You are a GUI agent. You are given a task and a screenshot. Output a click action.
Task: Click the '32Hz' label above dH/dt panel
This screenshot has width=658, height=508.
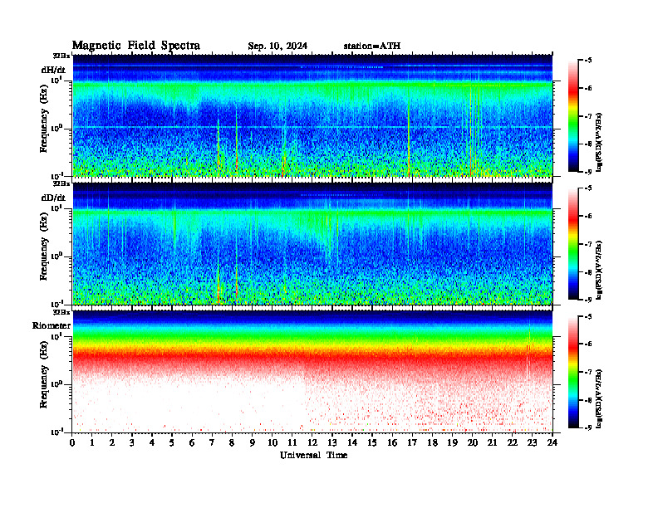tap(61, 56)
